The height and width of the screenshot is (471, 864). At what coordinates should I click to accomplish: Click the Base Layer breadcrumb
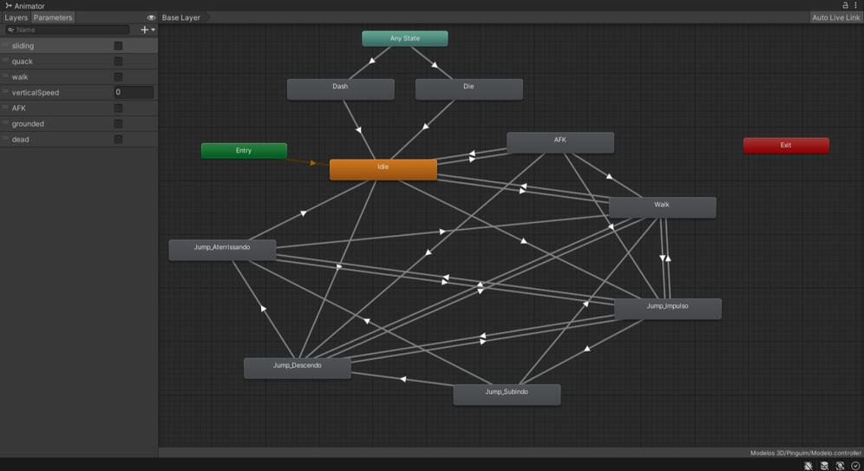tap(181, 17)
